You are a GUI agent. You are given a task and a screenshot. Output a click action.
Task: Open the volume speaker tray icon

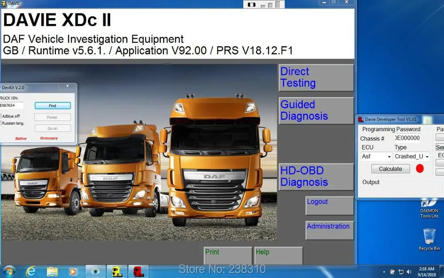[409, 272]
